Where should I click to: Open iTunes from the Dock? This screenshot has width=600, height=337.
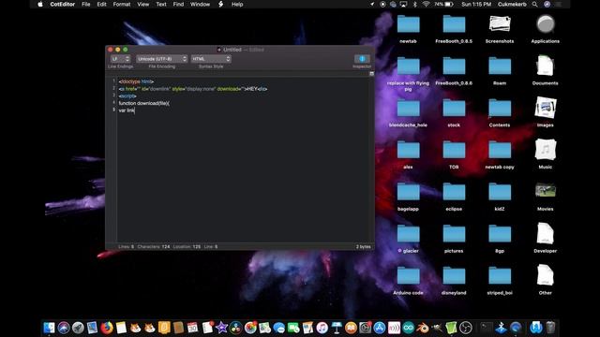[x=322, y=328]
